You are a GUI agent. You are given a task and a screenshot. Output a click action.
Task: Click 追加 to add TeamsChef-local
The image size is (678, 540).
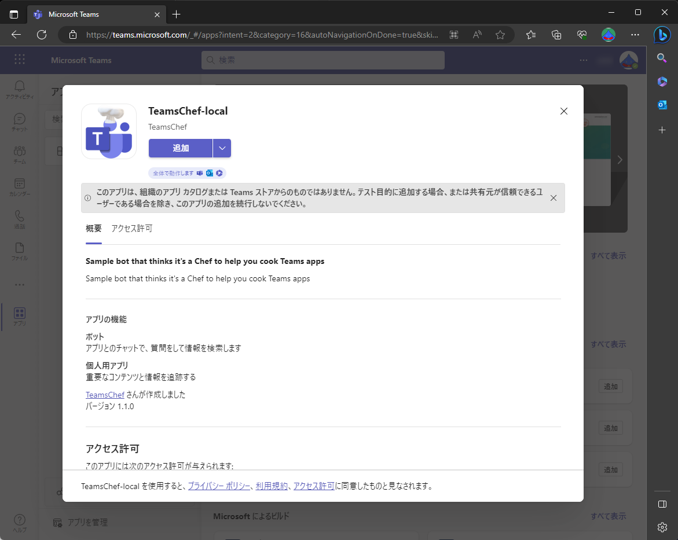pyautogui.click(x=179, y=148)
